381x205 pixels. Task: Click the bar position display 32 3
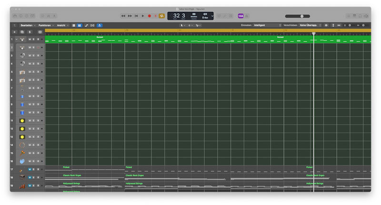179,16
